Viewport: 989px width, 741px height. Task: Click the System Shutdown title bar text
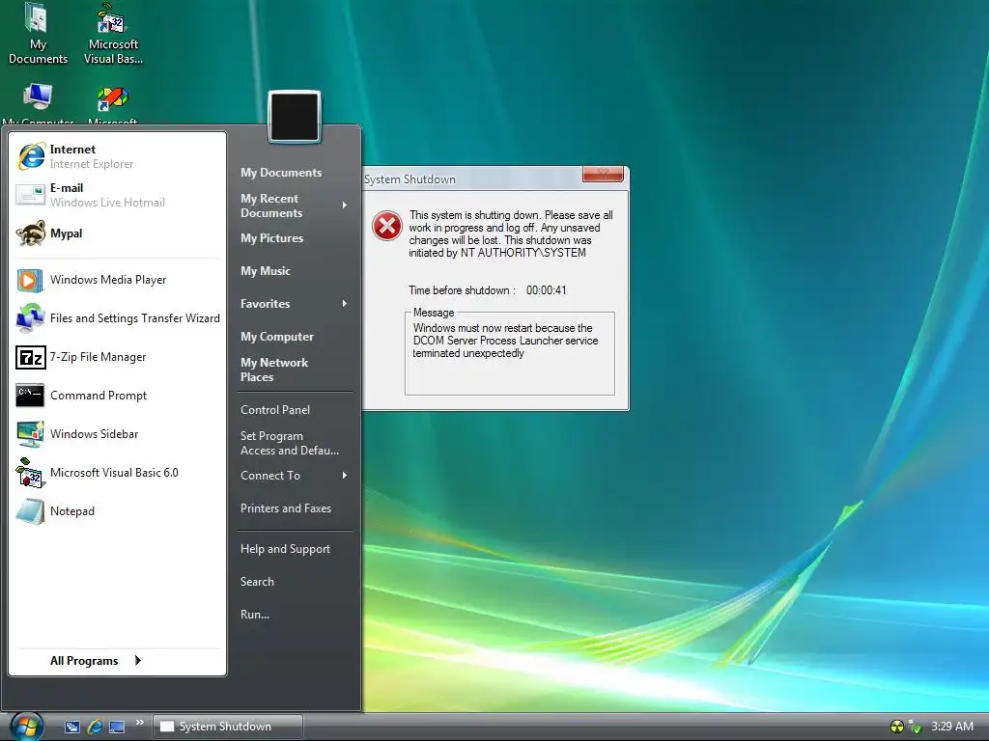pos(410,179)
